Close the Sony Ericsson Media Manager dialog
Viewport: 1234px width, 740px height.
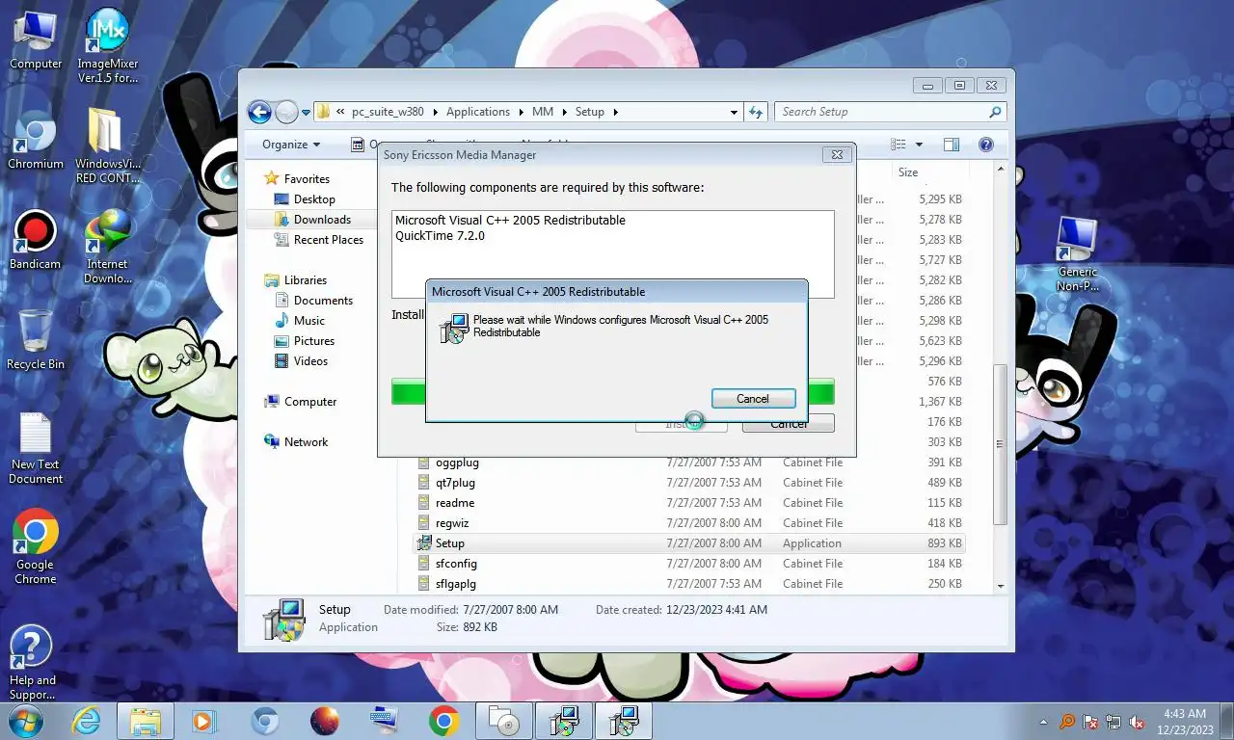(837, 154)
